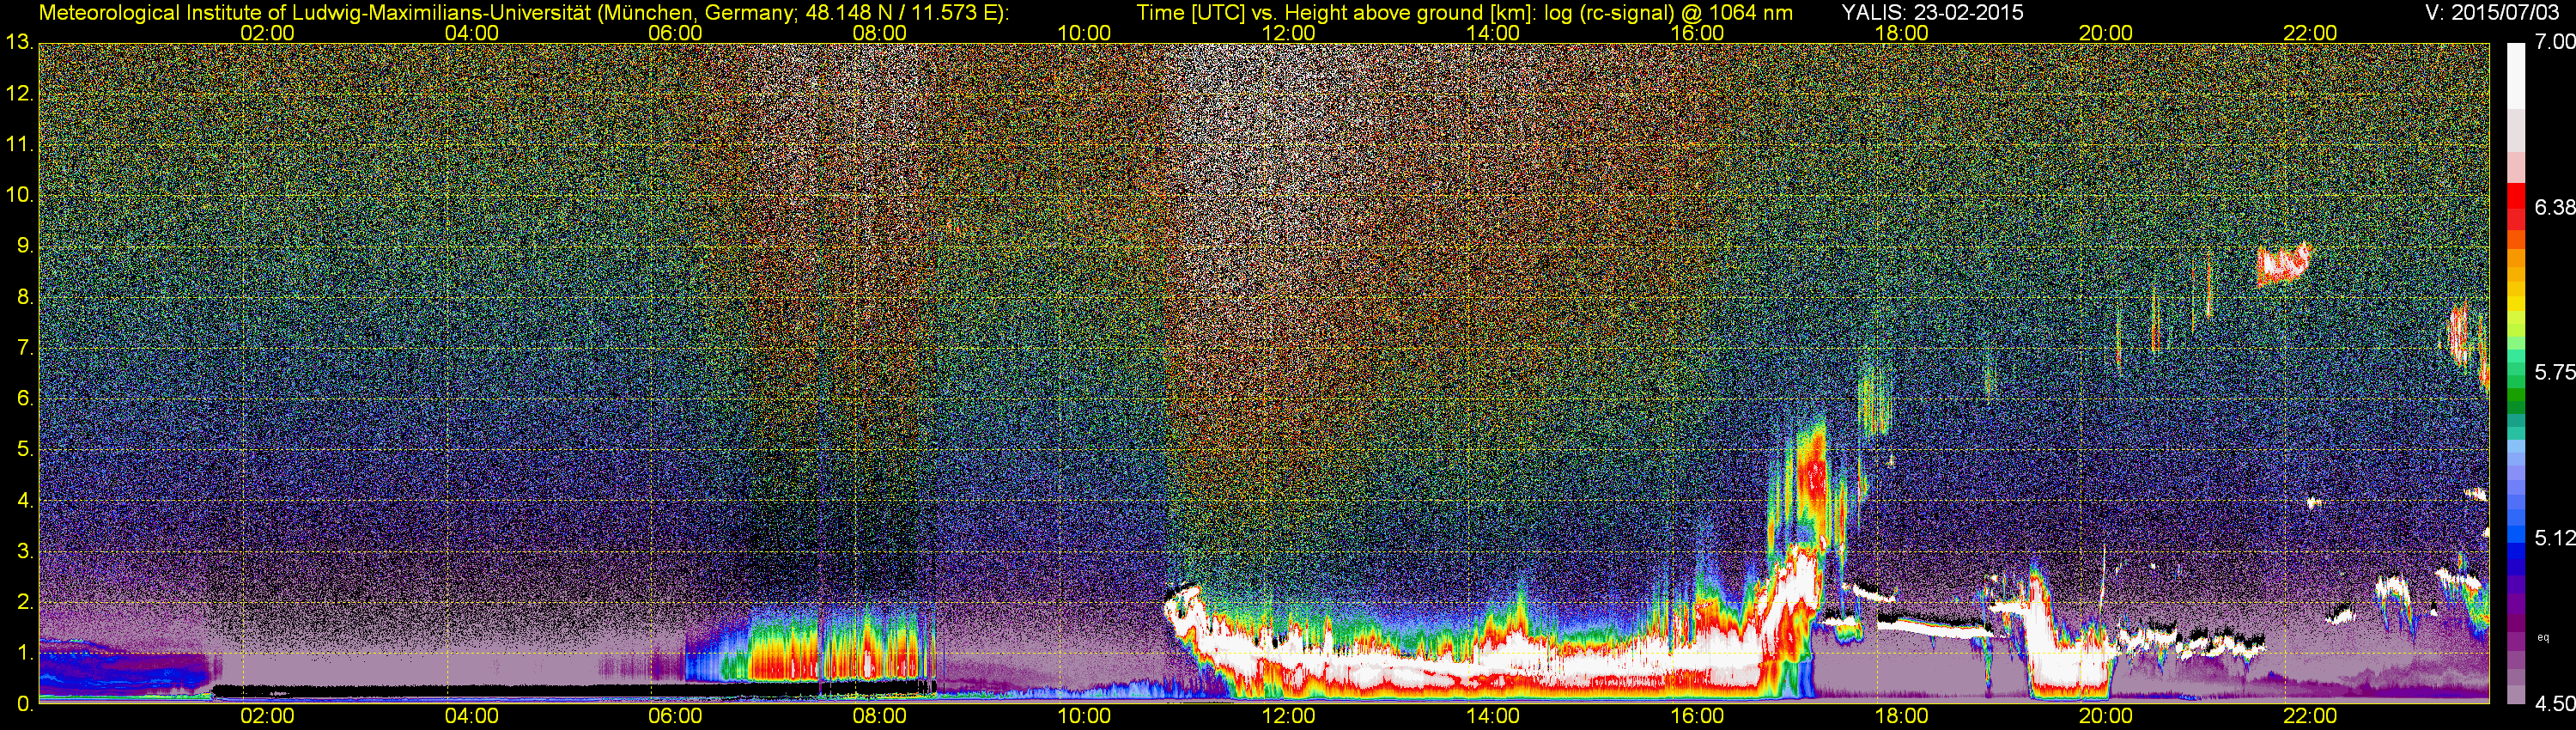Click the 8 km label on the height axis
The height and width of the screenshot is (730, 2576).
25,298
